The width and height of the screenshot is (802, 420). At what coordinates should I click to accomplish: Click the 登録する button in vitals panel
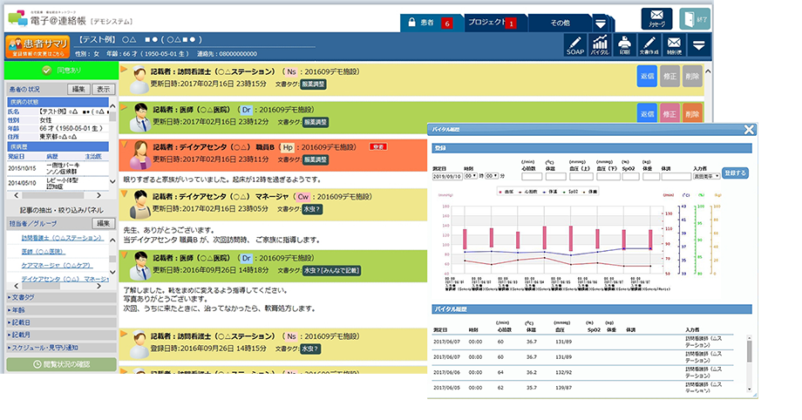point(735,173)
